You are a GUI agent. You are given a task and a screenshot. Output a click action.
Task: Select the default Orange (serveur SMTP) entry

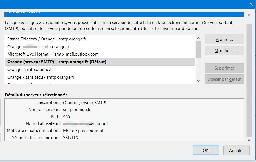click(57, 62)
